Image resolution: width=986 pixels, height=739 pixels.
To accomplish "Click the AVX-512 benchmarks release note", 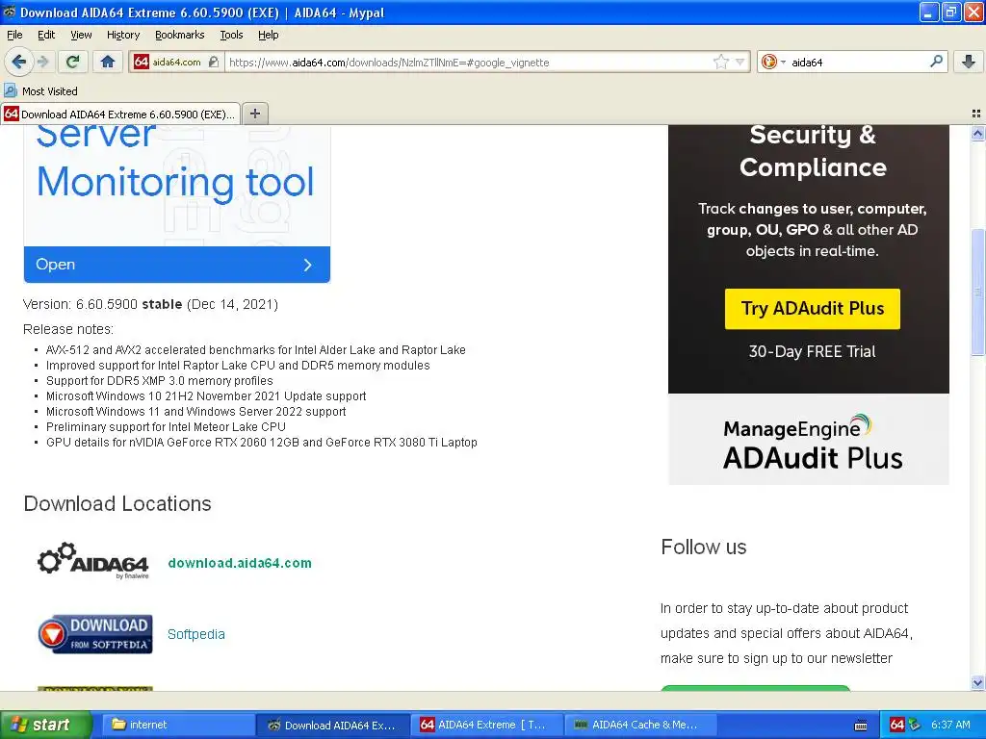I will 255,350.
